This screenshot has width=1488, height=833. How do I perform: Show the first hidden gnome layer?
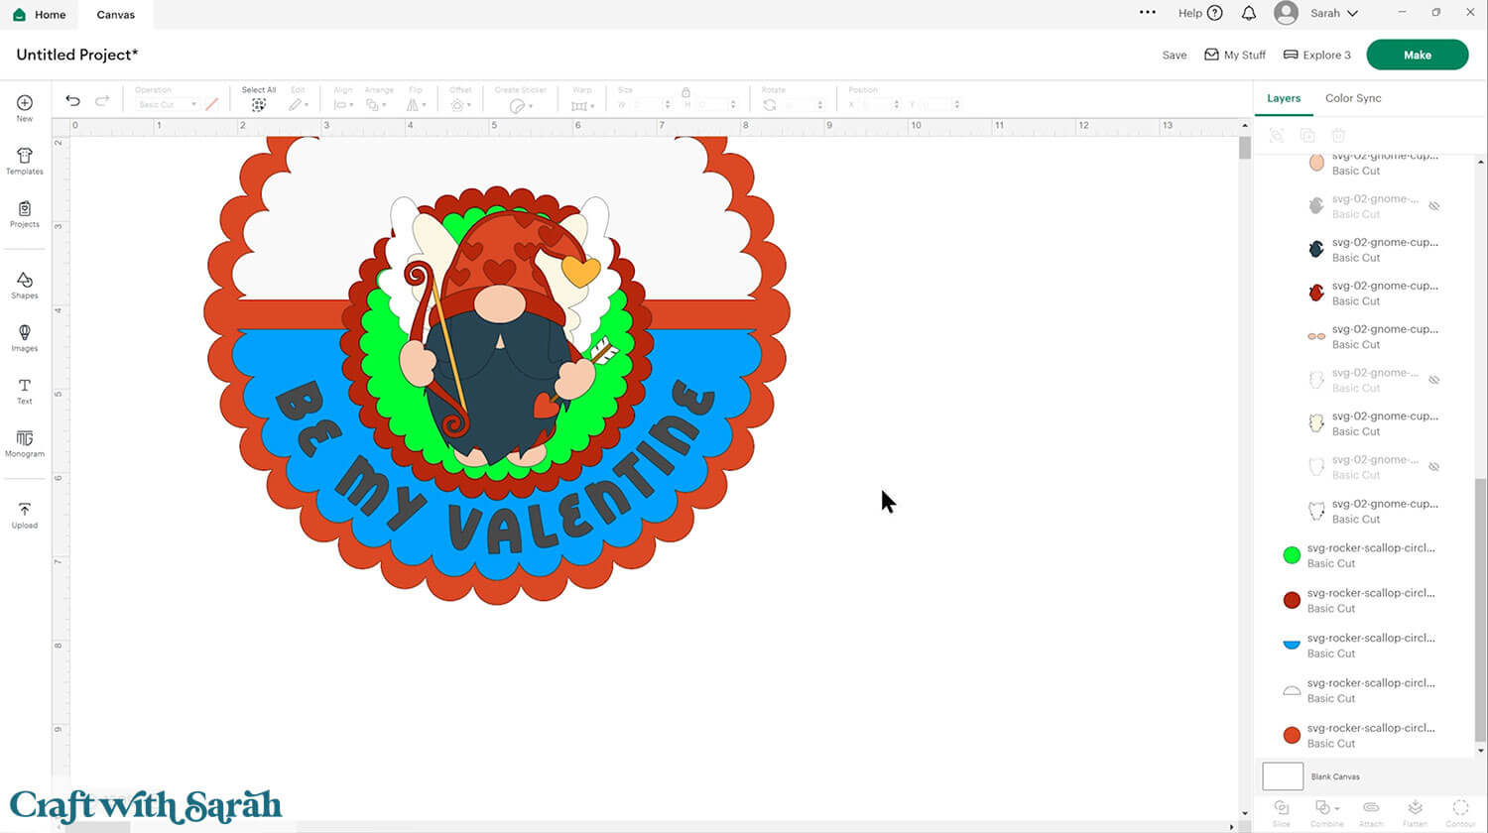[1433, 206]
